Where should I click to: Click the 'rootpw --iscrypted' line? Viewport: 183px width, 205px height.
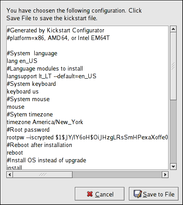87,138
